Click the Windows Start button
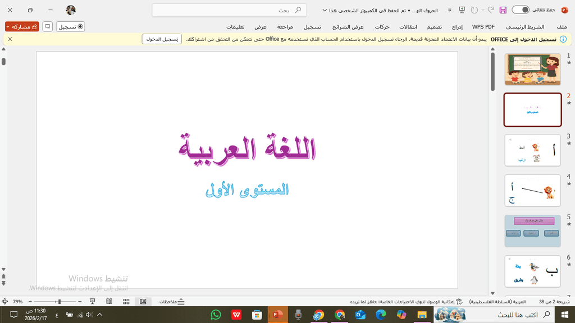575x323 pixels. [565, 315]
